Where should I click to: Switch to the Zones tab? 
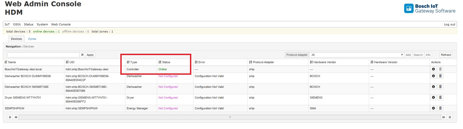32,39
